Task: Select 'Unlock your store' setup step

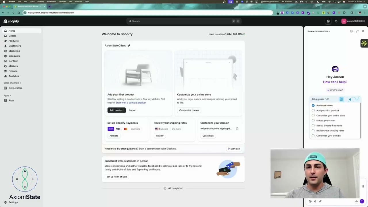Action: coord(325,120)
